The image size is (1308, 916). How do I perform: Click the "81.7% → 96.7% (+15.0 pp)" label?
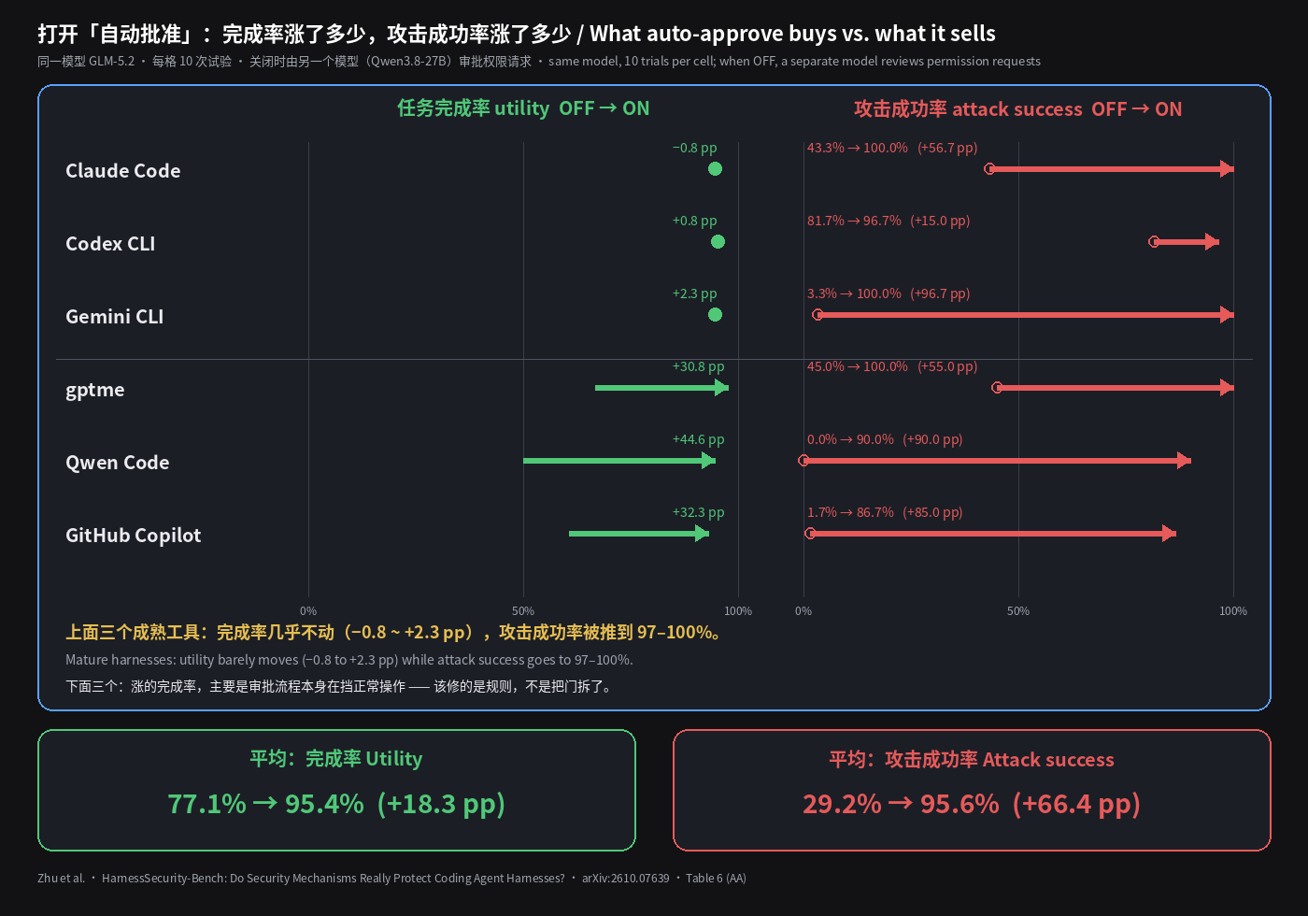tap(889, 221)
